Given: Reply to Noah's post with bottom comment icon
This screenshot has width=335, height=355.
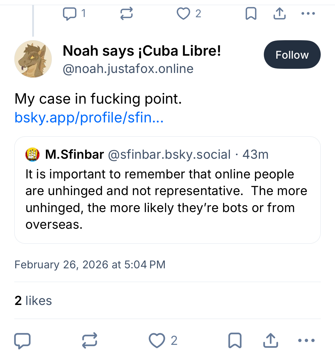Looking at the screenshot, I should 22,340.
